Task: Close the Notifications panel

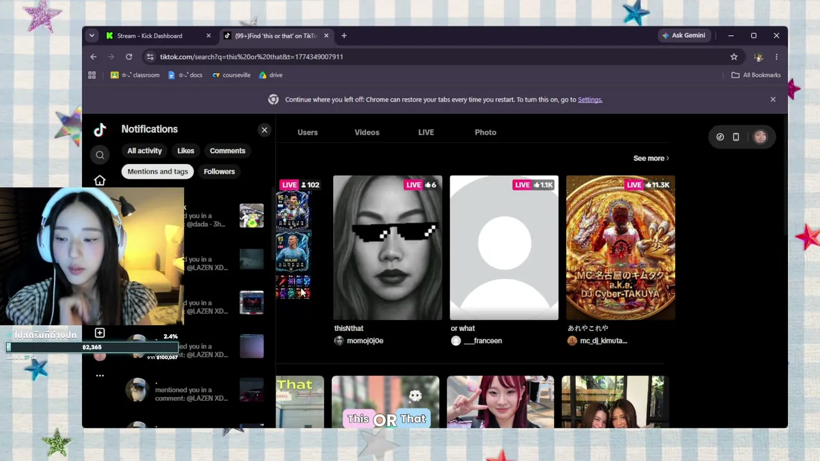Action: click(x=264, y=130)
